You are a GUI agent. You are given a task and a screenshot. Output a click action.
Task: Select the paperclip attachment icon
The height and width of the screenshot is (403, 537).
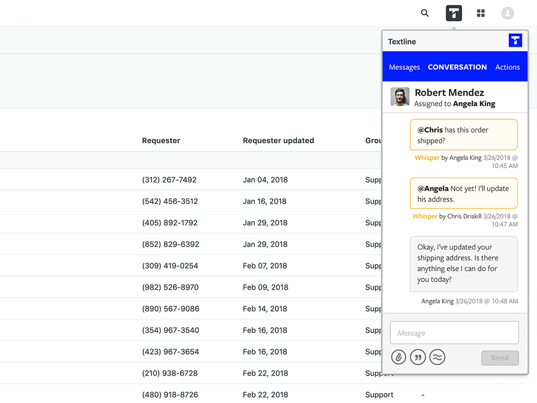pyautogui.click(x=398, y=357)
